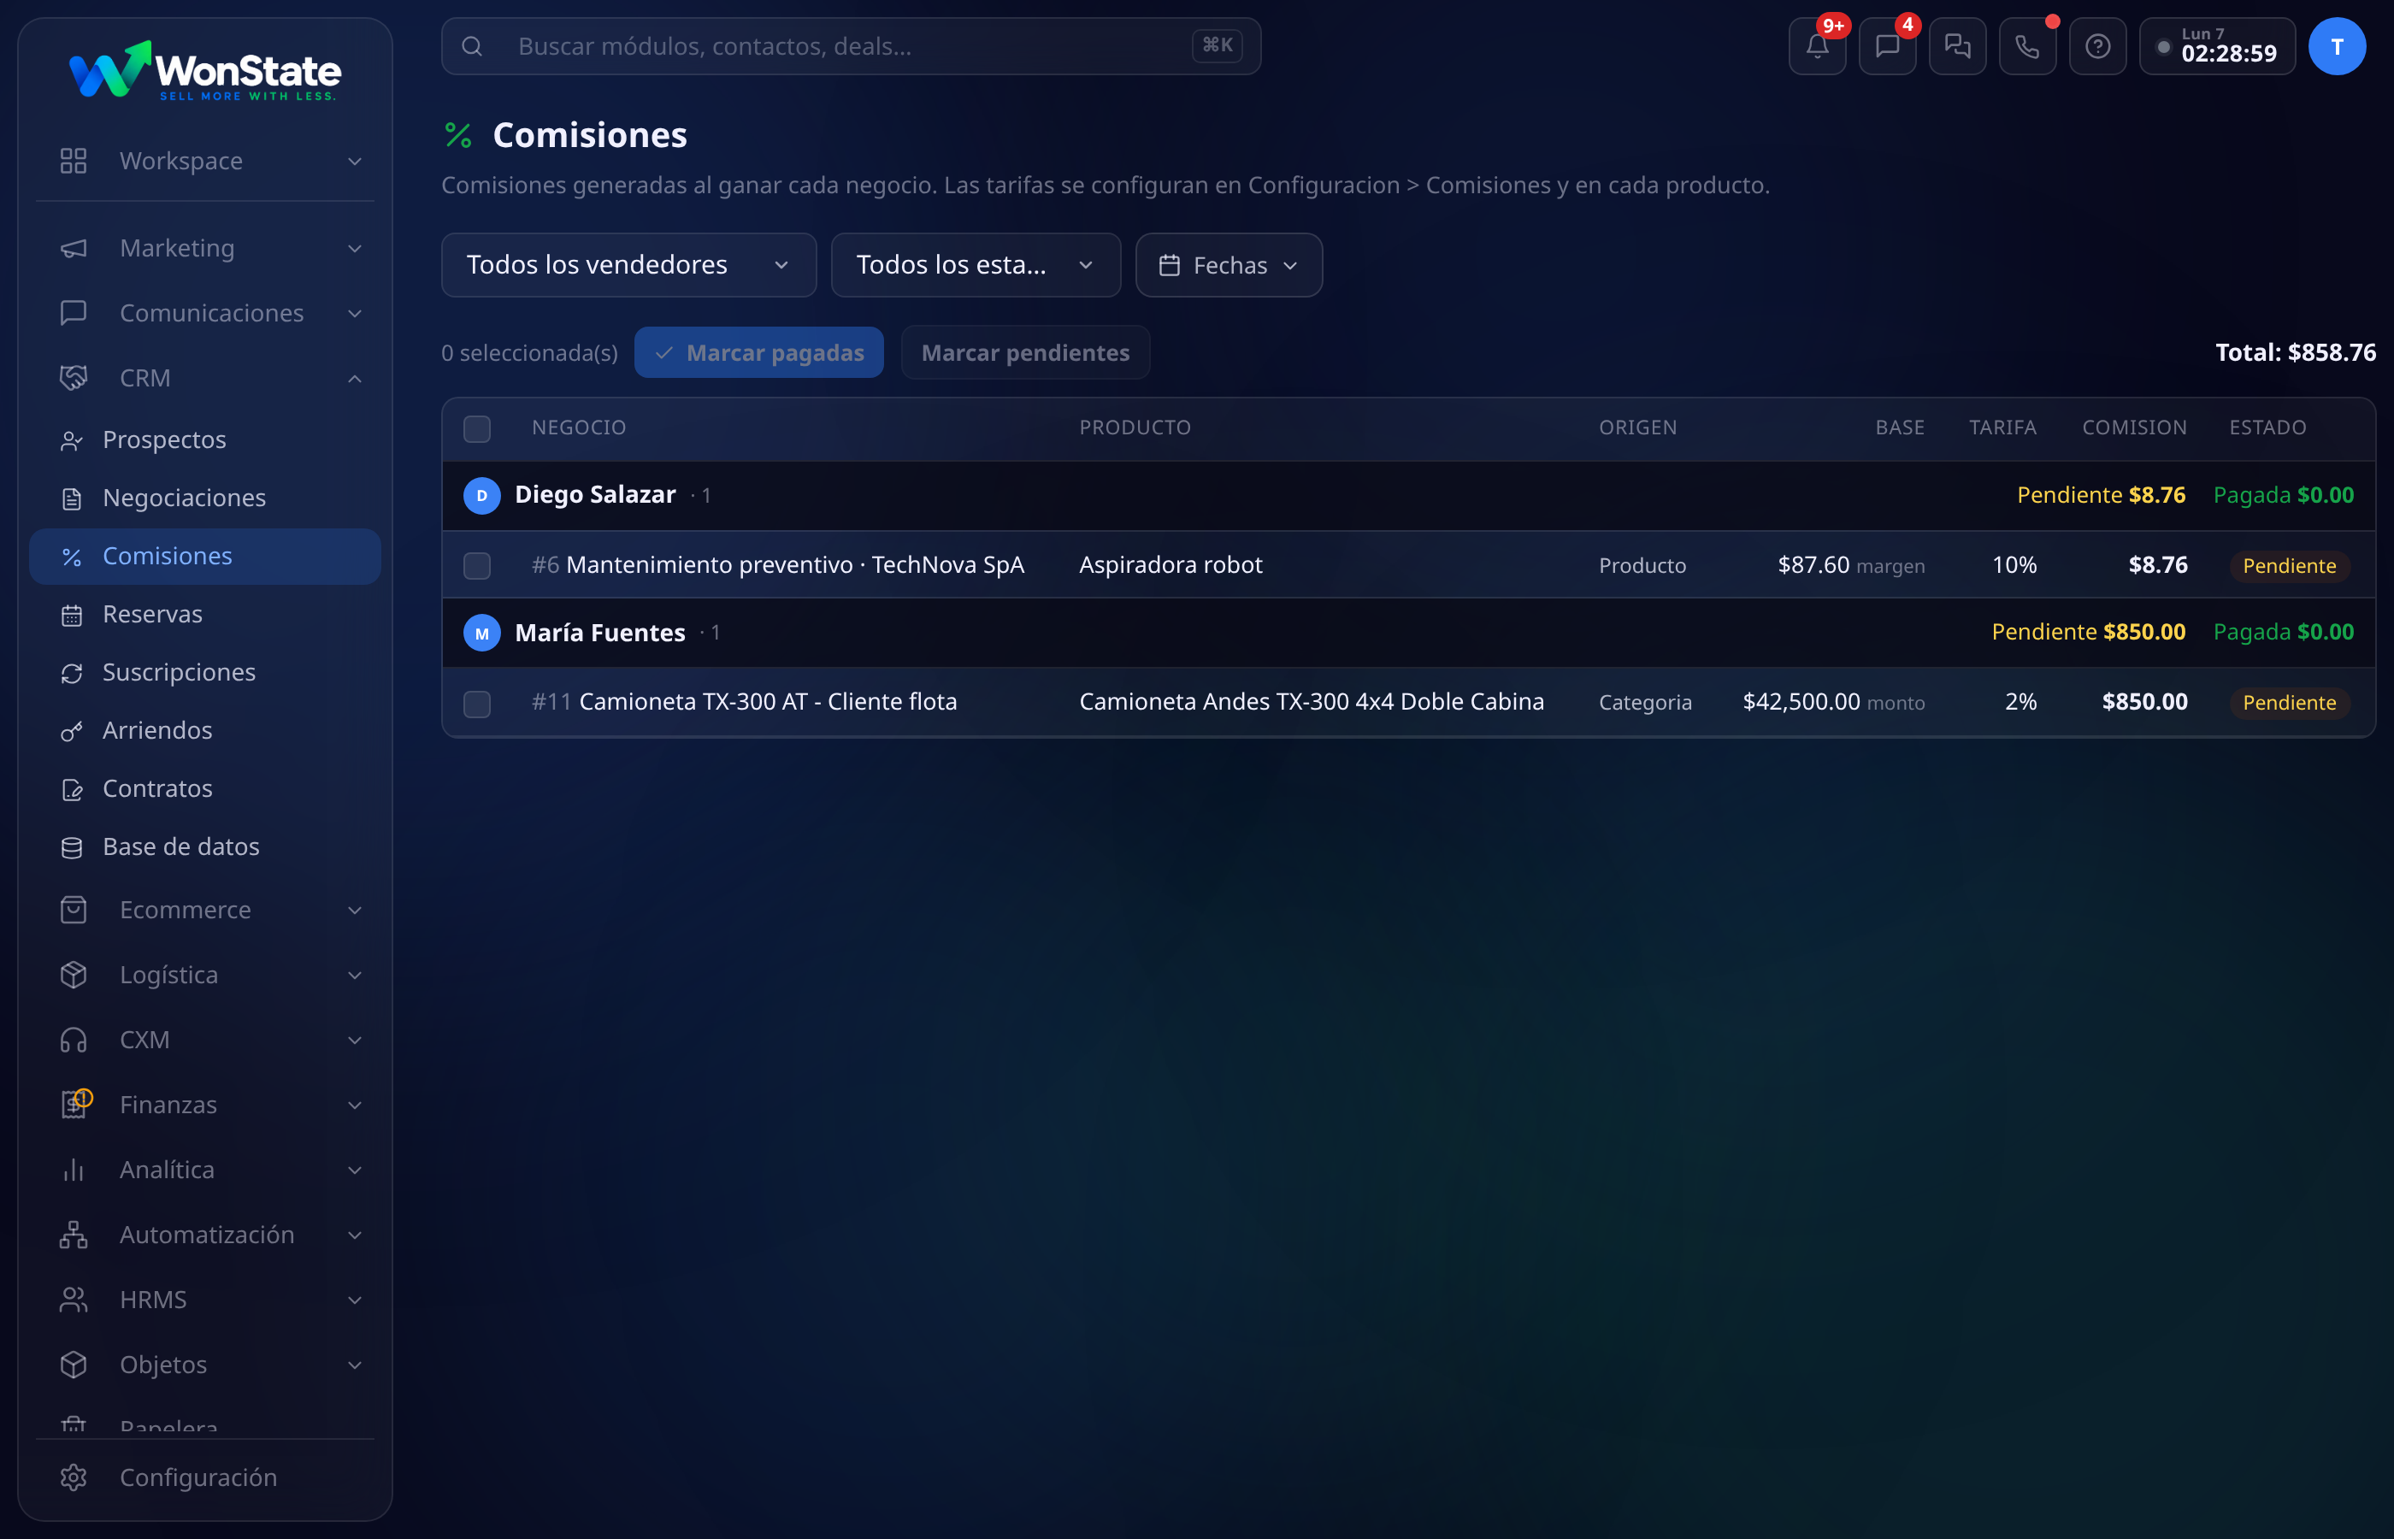Open Base de datos in the sidebar
This screenshot has height=1539, width=2394.
[205, 846]
